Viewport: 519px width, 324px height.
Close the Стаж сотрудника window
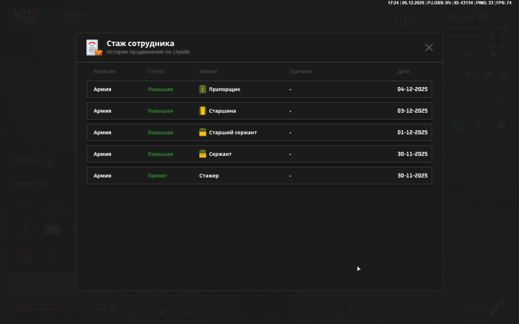pos(429,48)
